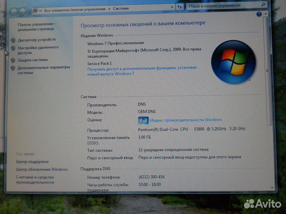Image resolution: width=286 pixels, height=214 pixels.
Task: Click the Pentium(R) Dual-Core CPU E5800 value
Action: (x=191, y=129)
